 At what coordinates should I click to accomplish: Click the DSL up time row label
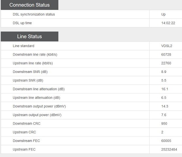point(22,23)
